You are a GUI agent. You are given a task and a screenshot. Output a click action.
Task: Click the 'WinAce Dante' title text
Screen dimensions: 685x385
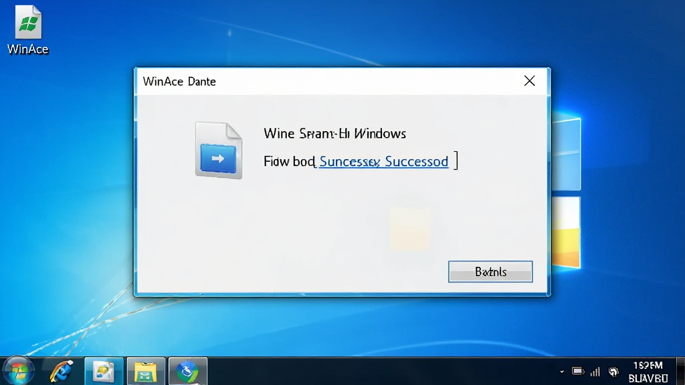click(179, 82)
